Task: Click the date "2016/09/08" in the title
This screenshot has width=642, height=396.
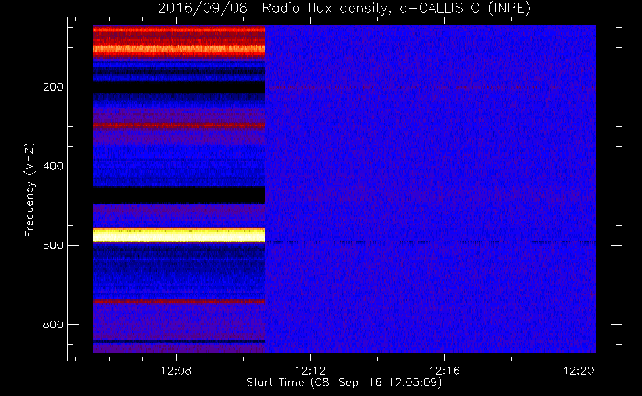Action: pos(202,8)
